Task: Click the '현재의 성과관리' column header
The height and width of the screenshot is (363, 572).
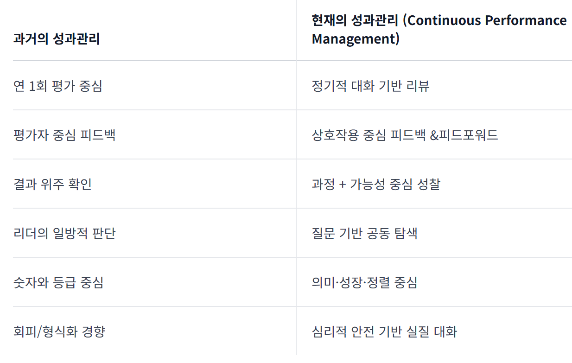Action: (354, 21)
